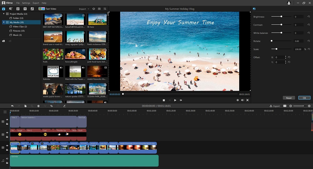Collapse the My Media tree node
The height and width of the screenshot is (169, 313).
click(x=4, y=22)
